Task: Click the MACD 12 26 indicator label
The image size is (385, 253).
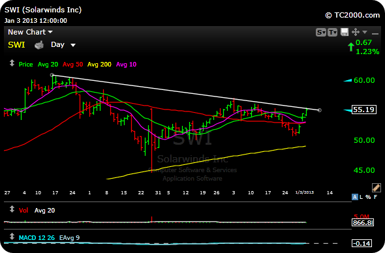Action: click(37, 238)
